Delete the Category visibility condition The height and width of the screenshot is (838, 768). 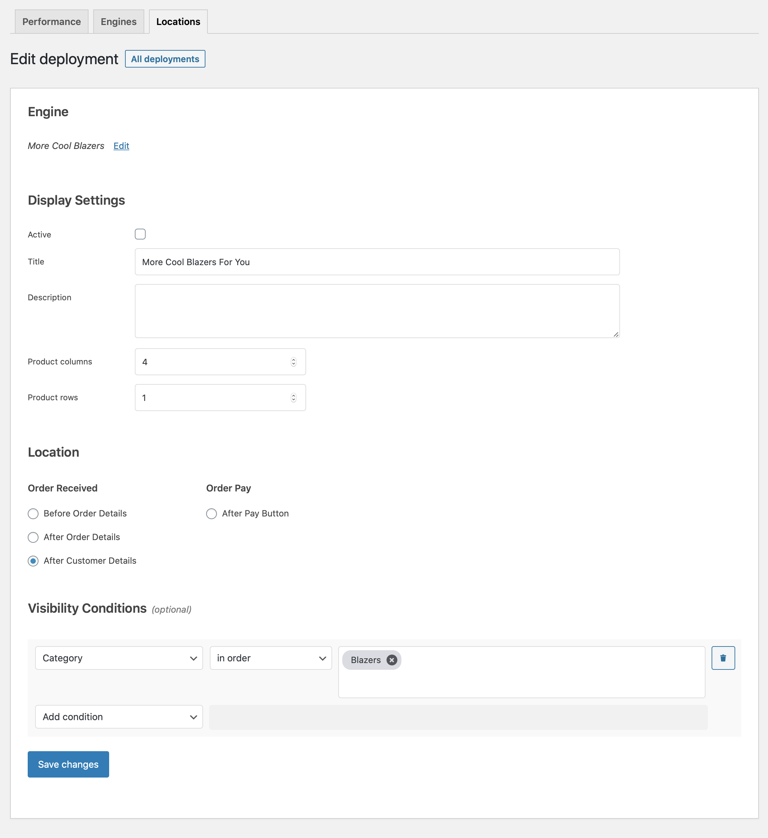click(723, 658)
